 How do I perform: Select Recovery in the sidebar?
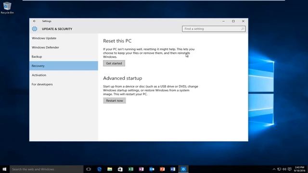point(64,66)
